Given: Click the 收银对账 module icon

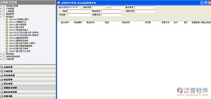Looking at the screenshot, I should coord(2,96).
